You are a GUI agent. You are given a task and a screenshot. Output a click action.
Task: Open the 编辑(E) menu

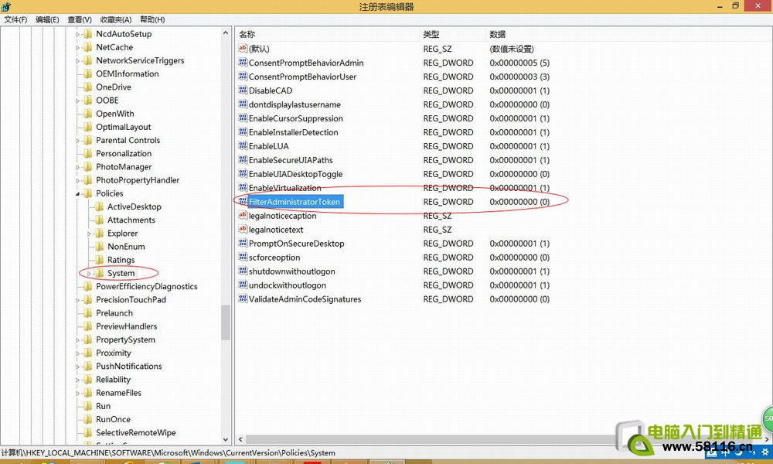(47, 20)
